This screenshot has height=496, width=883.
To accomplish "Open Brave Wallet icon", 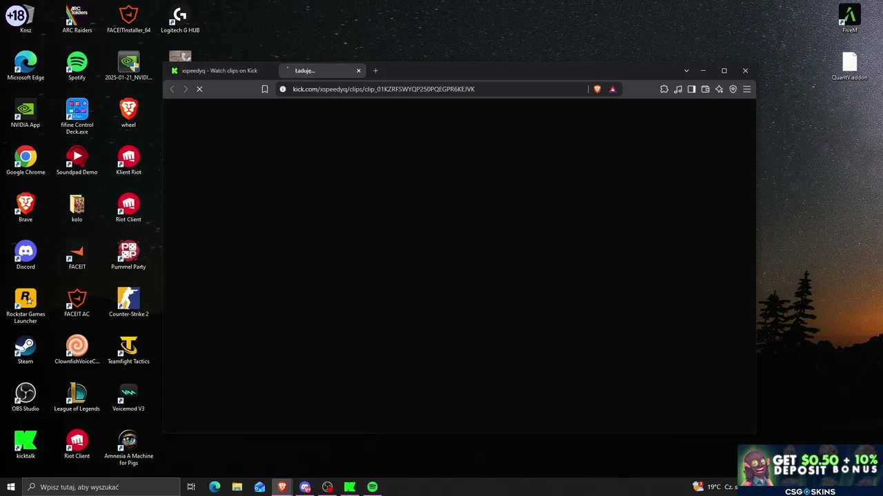I will [x=705, y=89].
